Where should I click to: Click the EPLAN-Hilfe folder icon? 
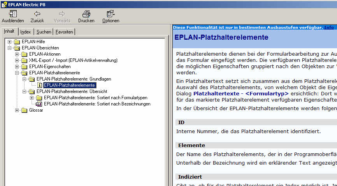tap(17, 42)
